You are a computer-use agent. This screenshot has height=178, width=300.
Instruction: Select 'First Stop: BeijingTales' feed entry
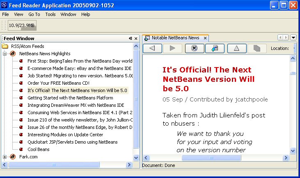click(80, 61)
